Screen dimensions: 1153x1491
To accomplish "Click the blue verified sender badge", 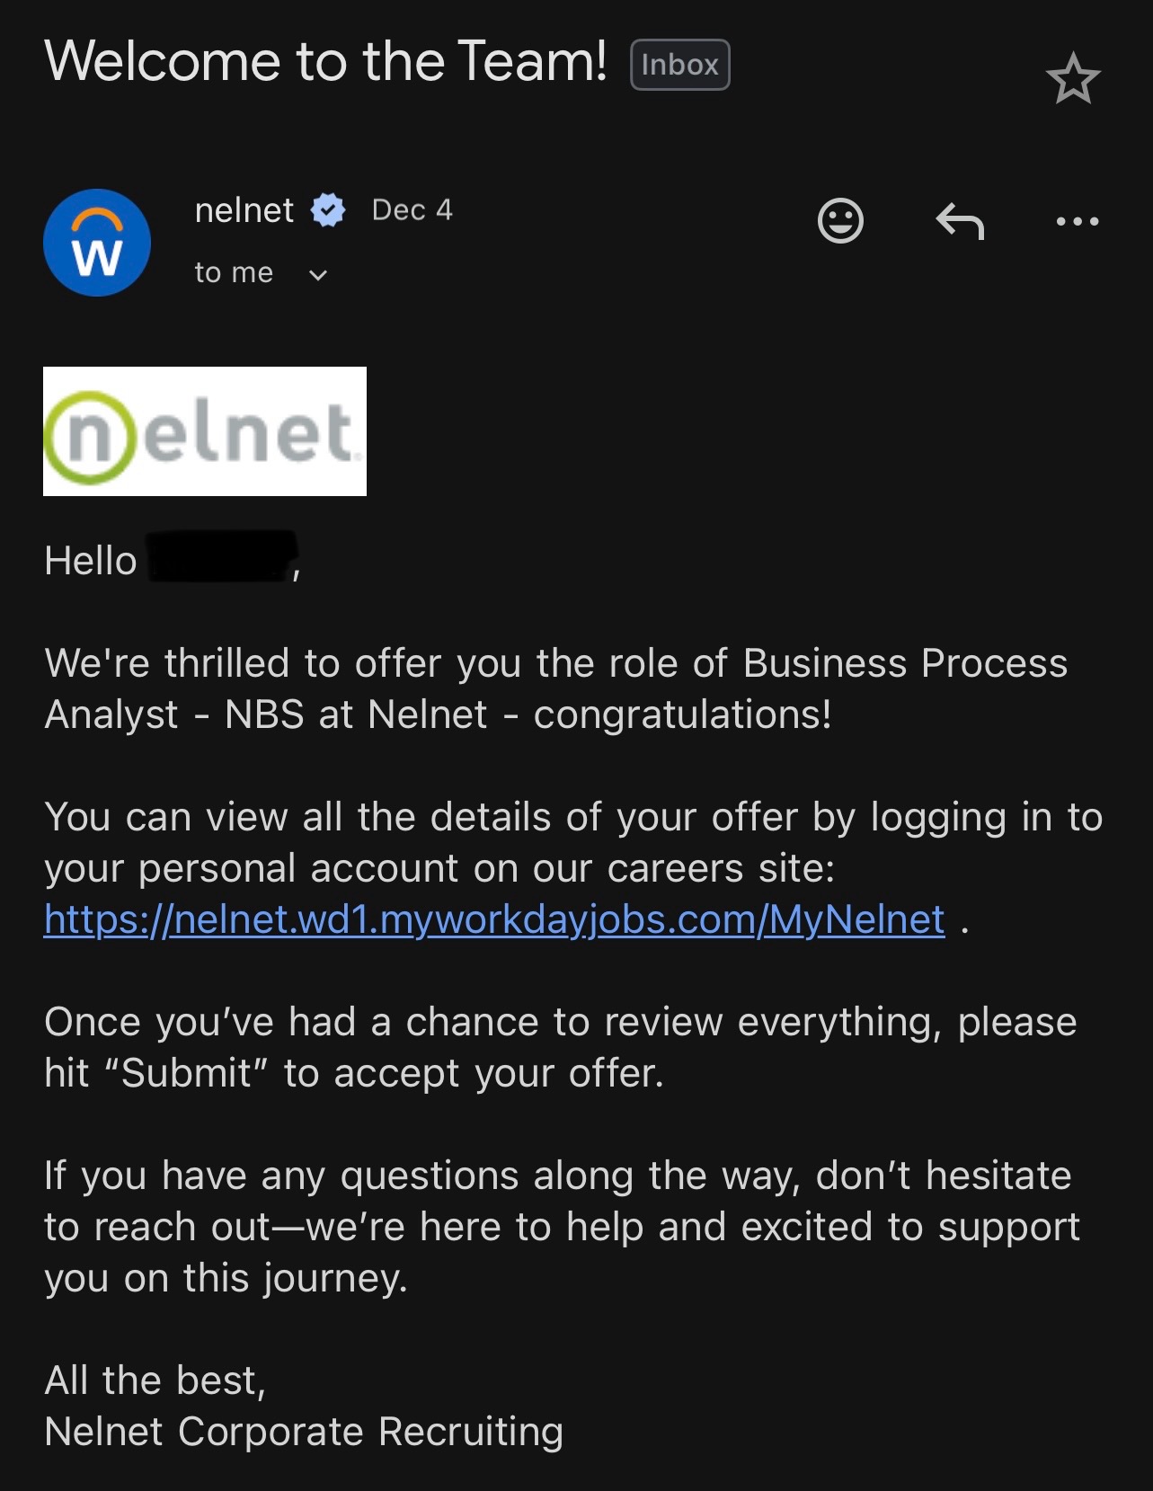I will click(x=328, y=210).
